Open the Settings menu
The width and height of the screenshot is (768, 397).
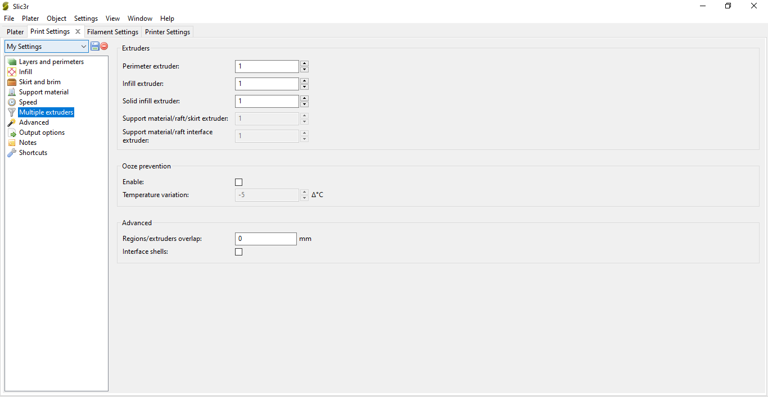pos(86,19)
